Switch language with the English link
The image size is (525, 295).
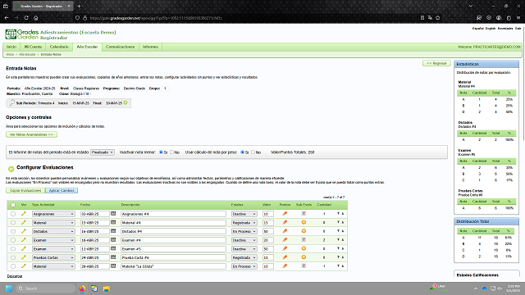pos(491,29)
